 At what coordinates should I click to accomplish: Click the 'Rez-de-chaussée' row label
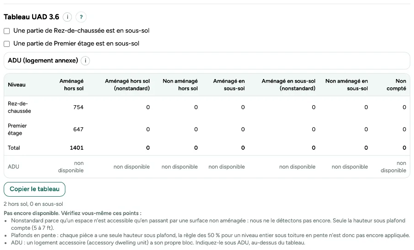(19, 108)
